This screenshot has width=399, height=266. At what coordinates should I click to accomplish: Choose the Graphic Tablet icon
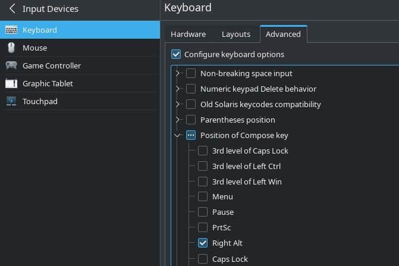(11, 83)
